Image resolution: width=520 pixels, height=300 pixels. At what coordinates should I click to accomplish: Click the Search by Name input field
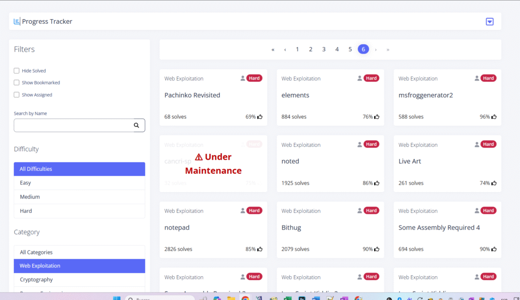tap(74, 125)
